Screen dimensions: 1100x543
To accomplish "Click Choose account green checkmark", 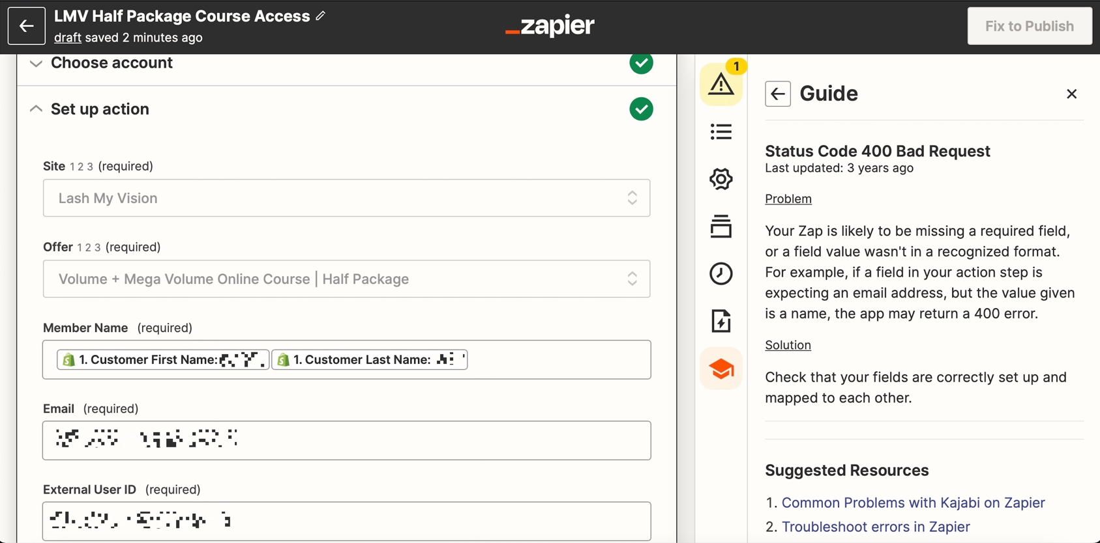I will pos(642,63).
